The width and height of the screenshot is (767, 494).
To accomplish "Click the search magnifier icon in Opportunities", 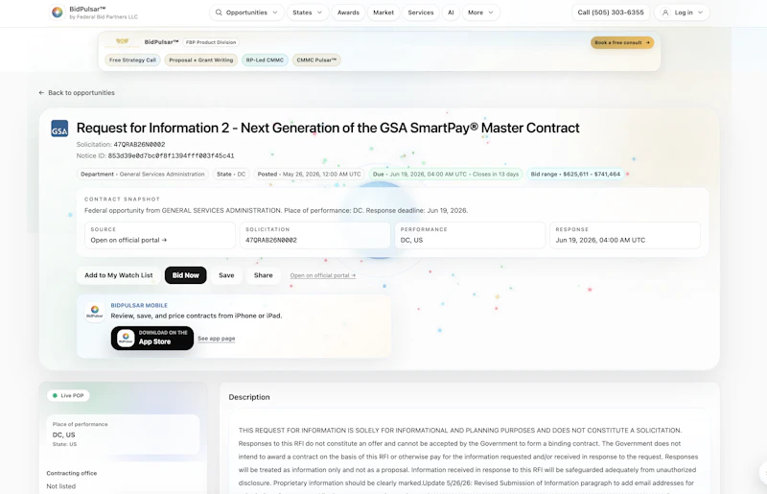I will click(x=219, y=12).
